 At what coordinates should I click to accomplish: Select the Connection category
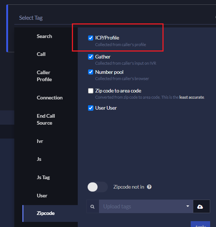click(50, 98)
